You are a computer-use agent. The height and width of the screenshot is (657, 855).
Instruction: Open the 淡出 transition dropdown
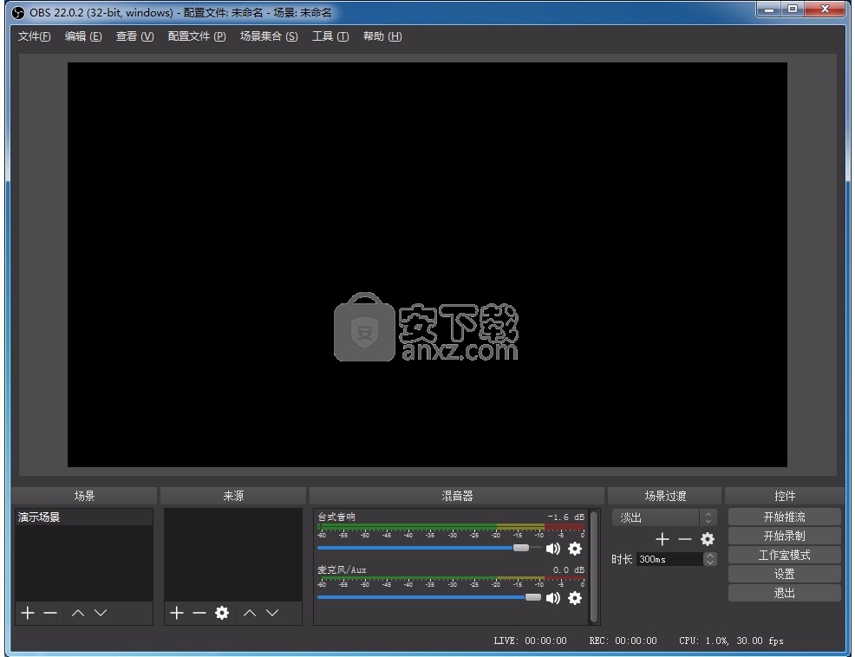point(663,517)
